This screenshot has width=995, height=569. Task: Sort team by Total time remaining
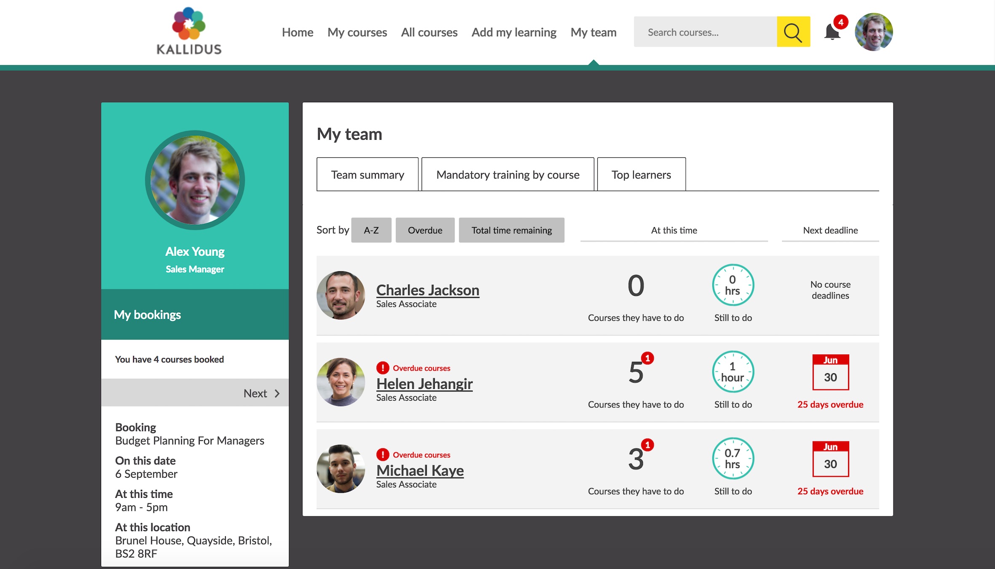click(511, 230)
